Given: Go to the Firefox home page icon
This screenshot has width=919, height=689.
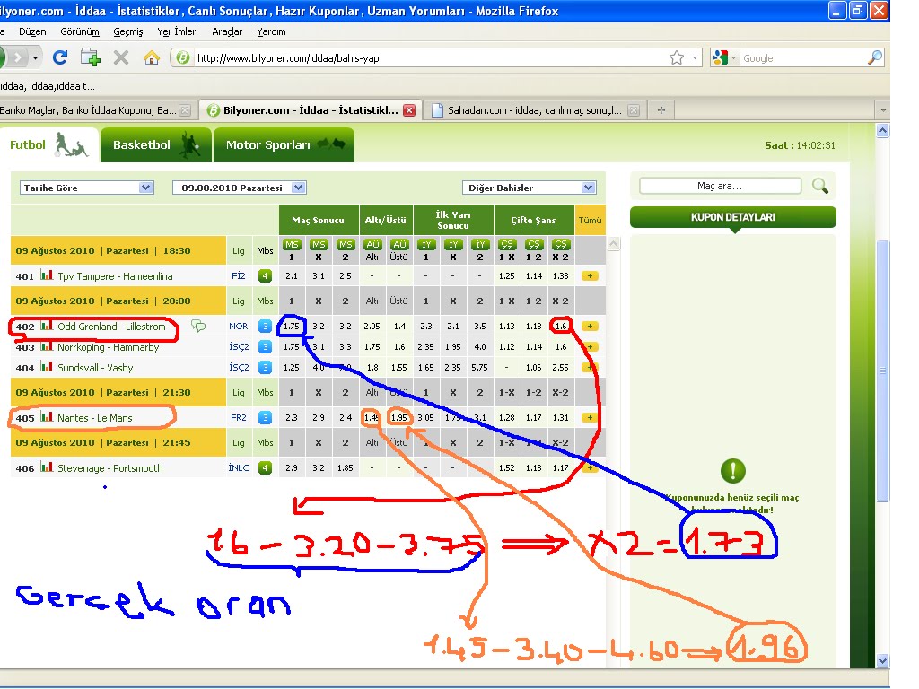Looking at the screenshot, I should [151, 57].
